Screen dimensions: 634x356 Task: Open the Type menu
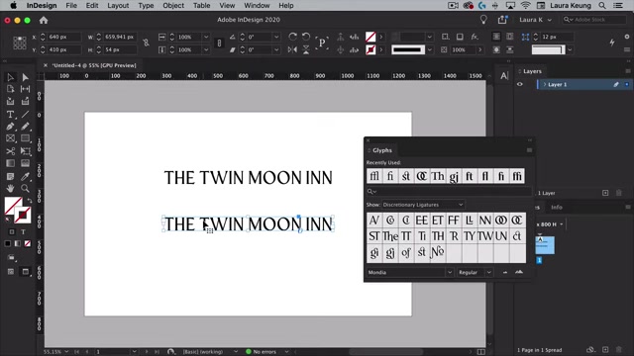146,6
